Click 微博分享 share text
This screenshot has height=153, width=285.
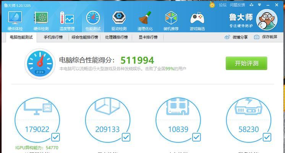(x=240, y=37)
